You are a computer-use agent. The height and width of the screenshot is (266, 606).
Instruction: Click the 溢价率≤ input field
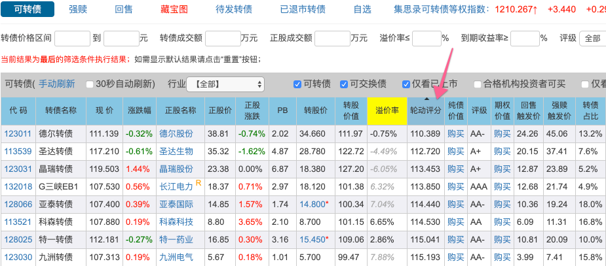pos(426,38)
